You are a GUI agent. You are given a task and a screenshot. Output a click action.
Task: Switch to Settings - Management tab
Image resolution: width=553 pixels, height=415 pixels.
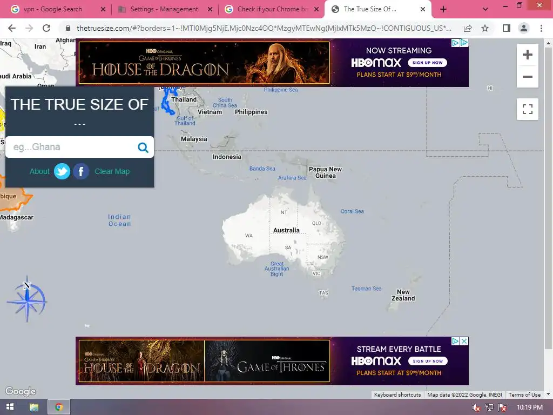[164, 9]
